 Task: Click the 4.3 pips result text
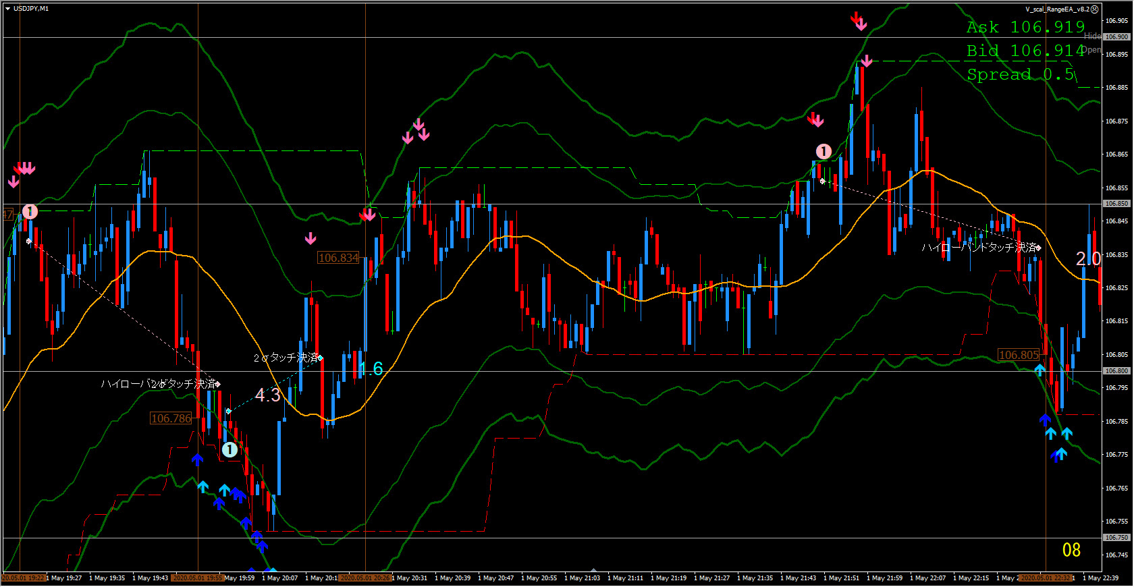267,395
